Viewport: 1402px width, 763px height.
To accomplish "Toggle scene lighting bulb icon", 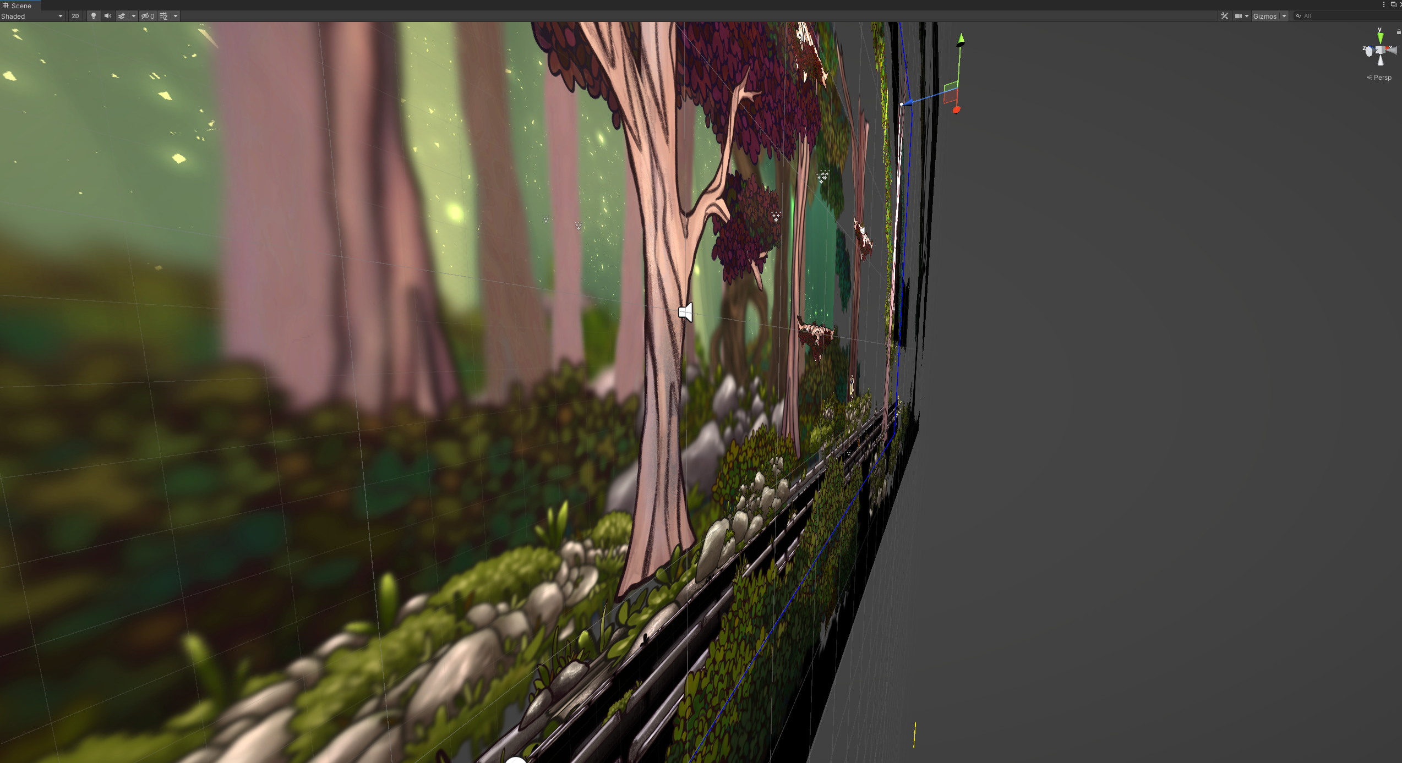I will pos(94,16).
